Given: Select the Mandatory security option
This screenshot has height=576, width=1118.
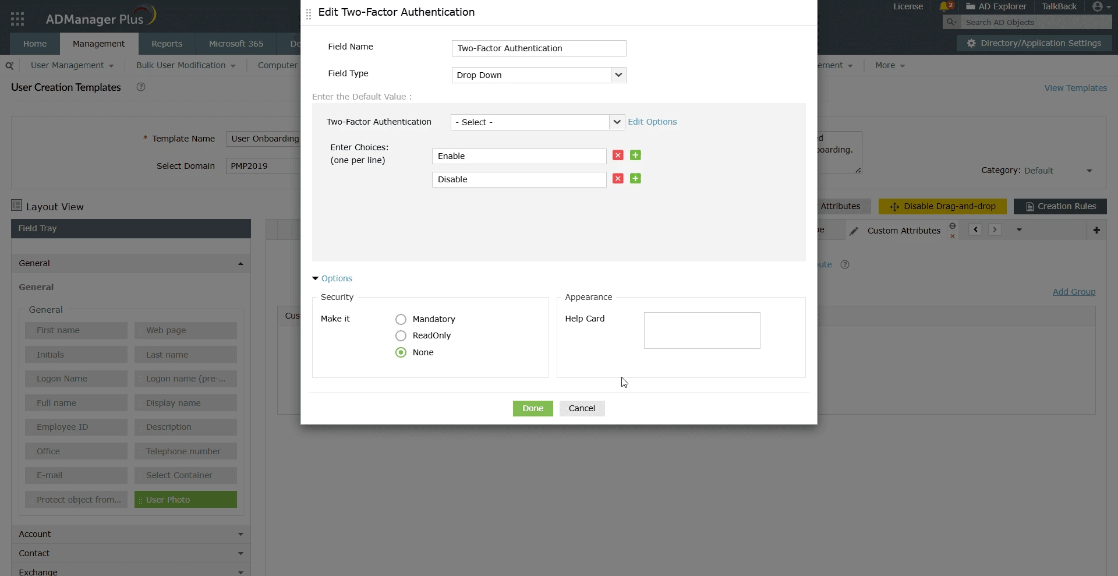Looking at the screenshot, I should [x=401, y=319].
